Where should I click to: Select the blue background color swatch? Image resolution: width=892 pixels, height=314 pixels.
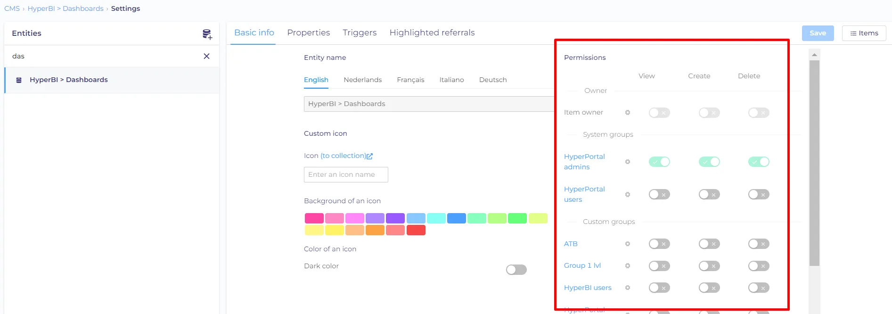[457, 218]
